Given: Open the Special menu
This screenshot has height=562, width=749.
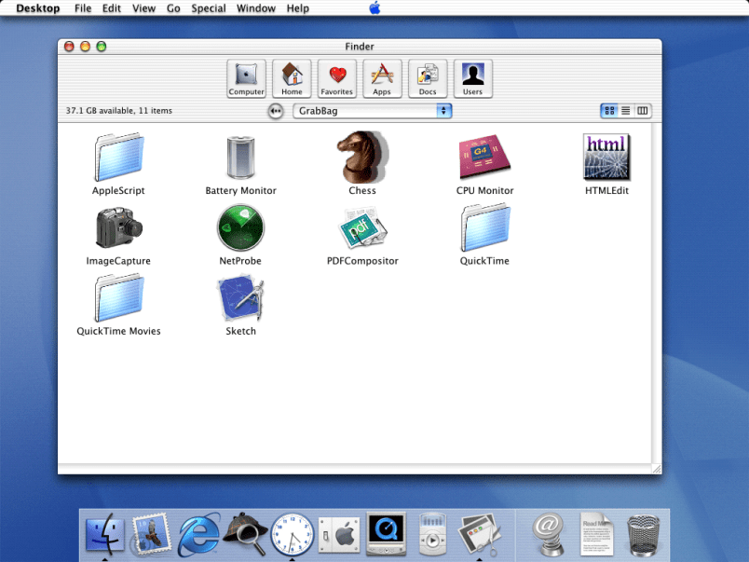Looking at the screenshot, I should click(209, 8).
